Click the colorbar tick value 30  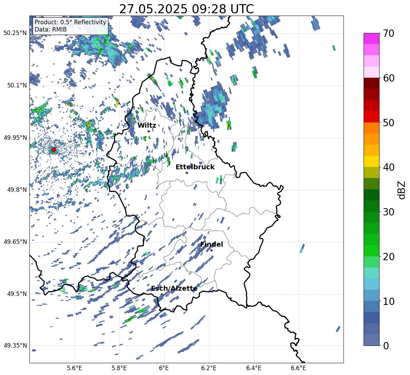tap(389, 212)
